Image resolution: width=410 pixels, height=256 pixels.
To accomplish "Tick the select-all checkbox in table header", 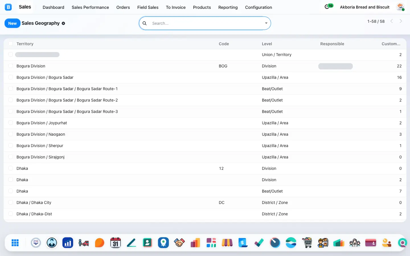I will (11, 44).
